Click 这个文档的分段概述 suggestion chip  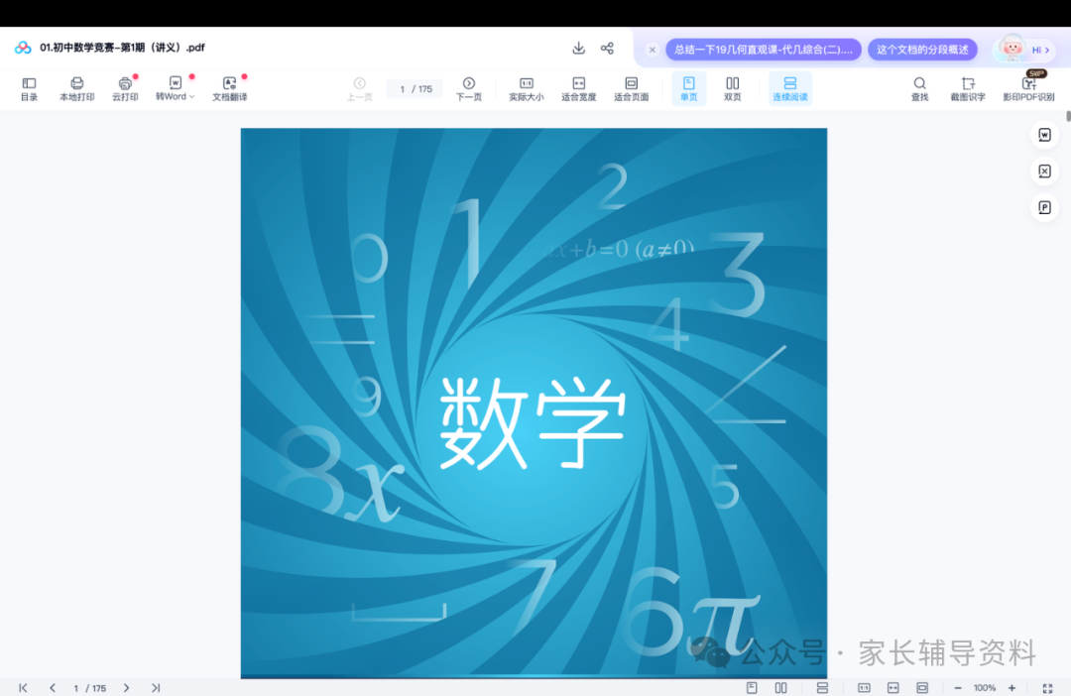tap(923, 50)
